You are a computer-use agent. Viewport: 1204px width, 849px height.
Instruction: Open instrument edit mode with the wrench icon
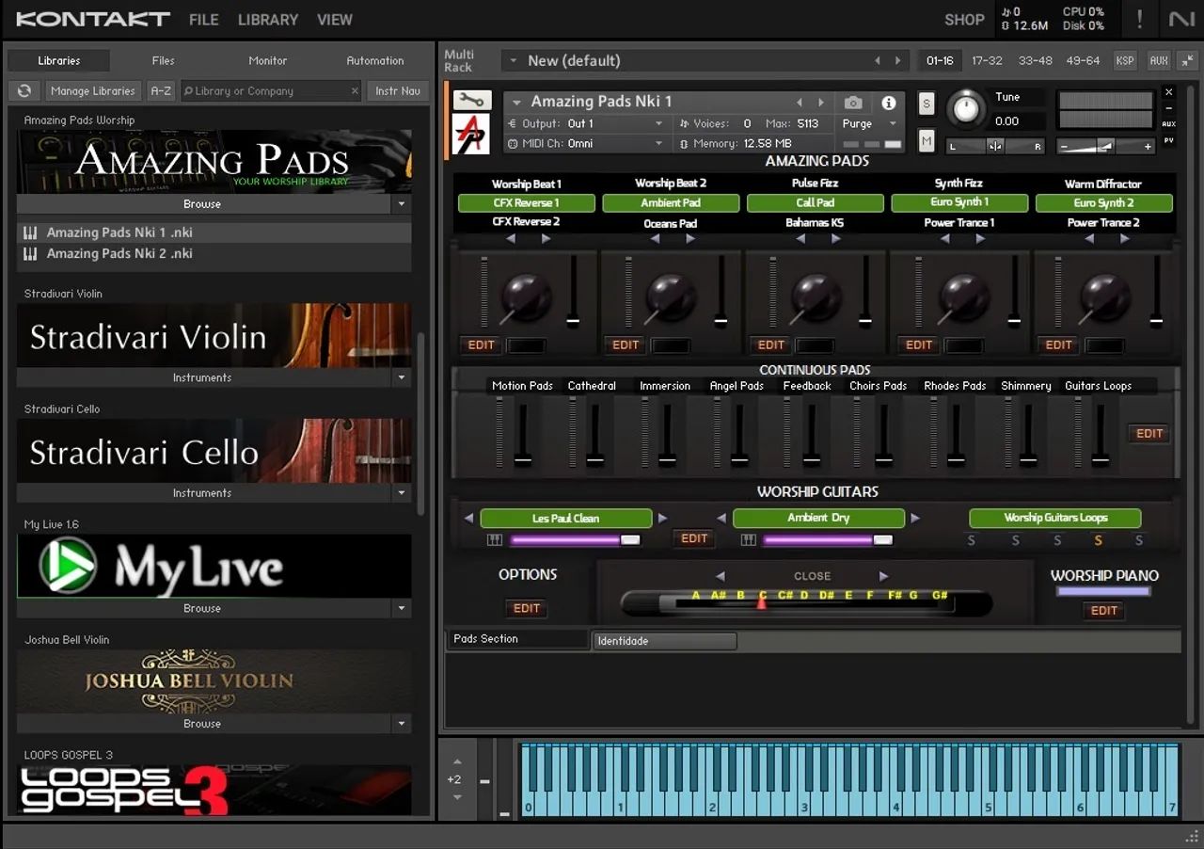[x=472, y=101]
